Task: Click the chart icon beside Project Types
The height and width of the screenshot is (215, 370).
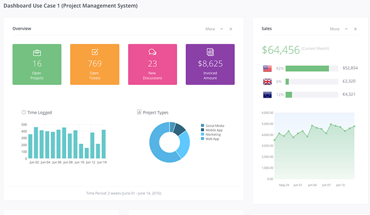Action: click(139, 112)
